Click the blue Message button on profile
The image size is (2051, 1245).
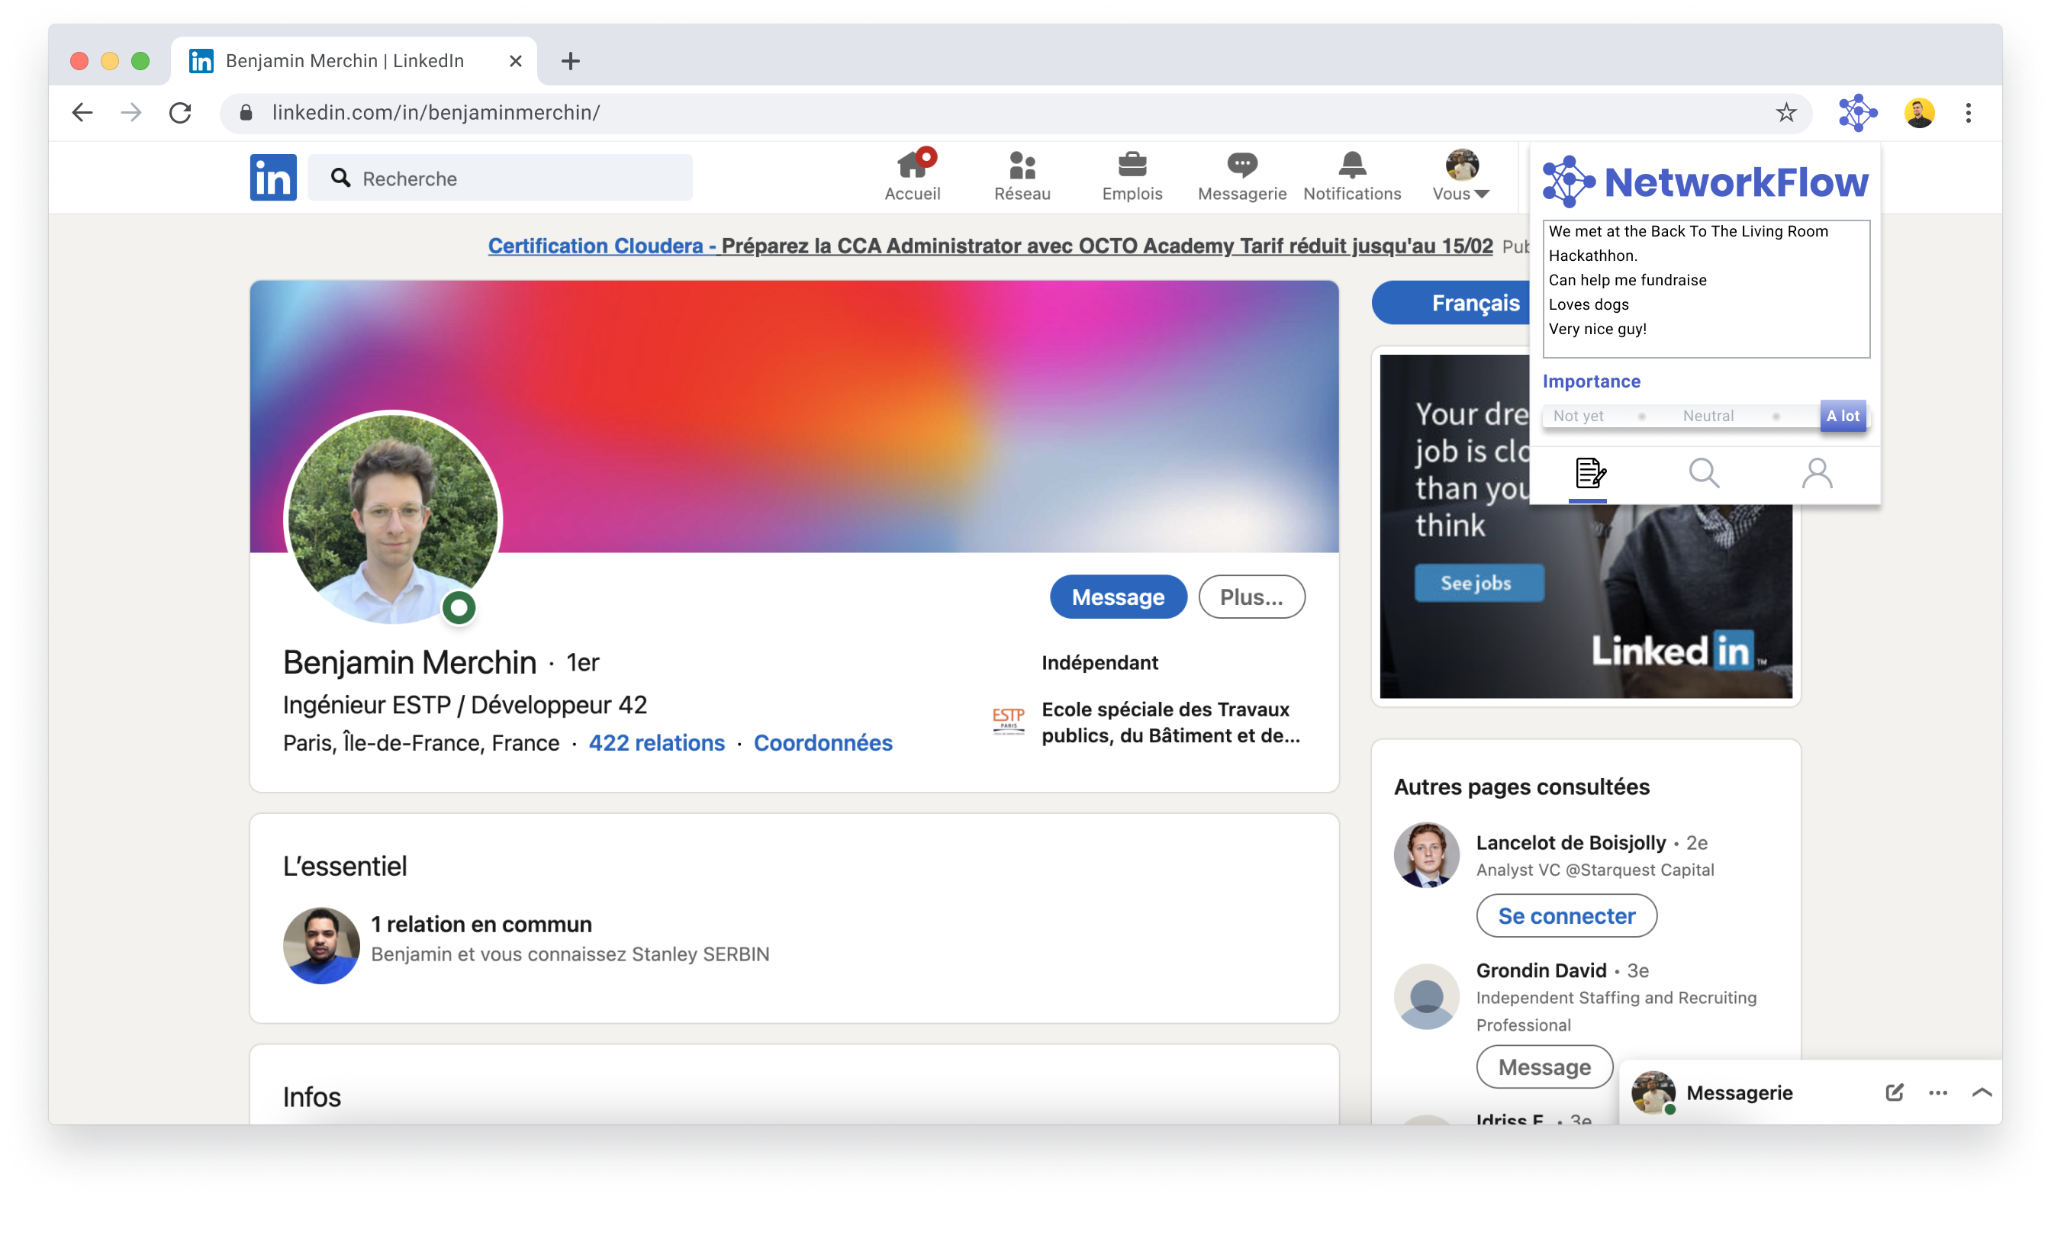point(1118,597)
